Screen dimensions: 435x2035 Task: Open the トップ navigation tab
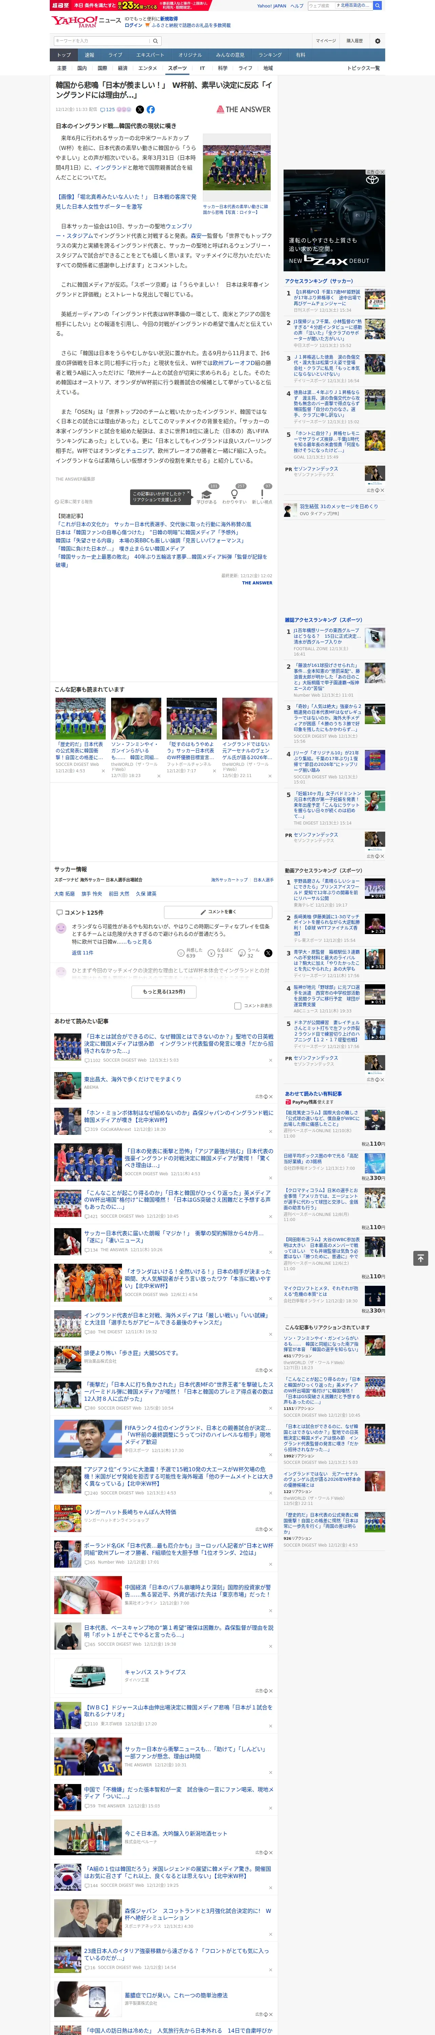pyautogui.click(x=64, y=55)
